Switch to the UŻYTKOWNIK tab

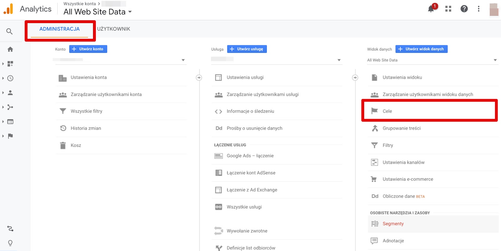[114, 29]
